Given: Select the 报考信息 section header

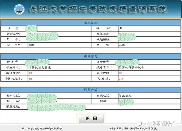Looking at the screenshot, I should click(91, 57).
